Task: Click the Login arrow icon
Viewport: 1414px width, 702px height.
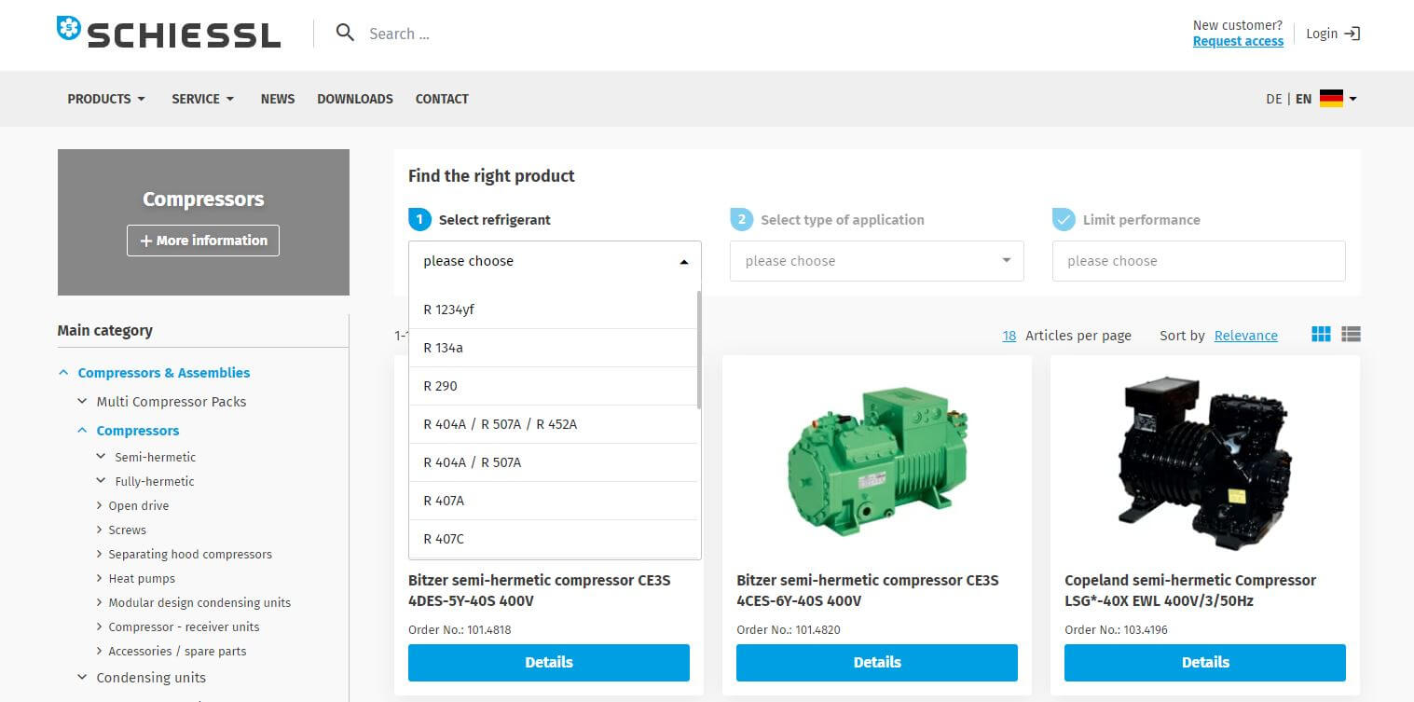Action: 1352,34
